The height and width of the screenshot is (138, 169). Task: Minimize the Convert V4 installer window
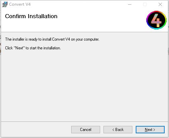[130, 4]
